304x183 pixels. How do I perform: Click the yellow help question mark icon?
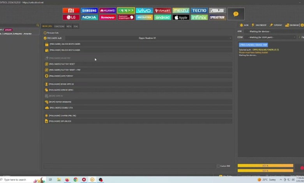coord(236,14)
